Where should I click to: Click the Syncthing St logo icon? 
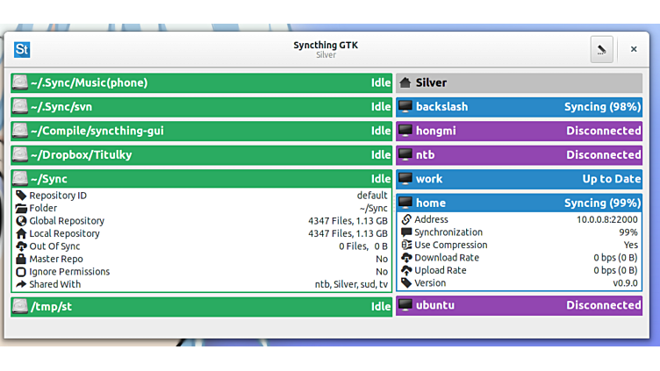22,50
